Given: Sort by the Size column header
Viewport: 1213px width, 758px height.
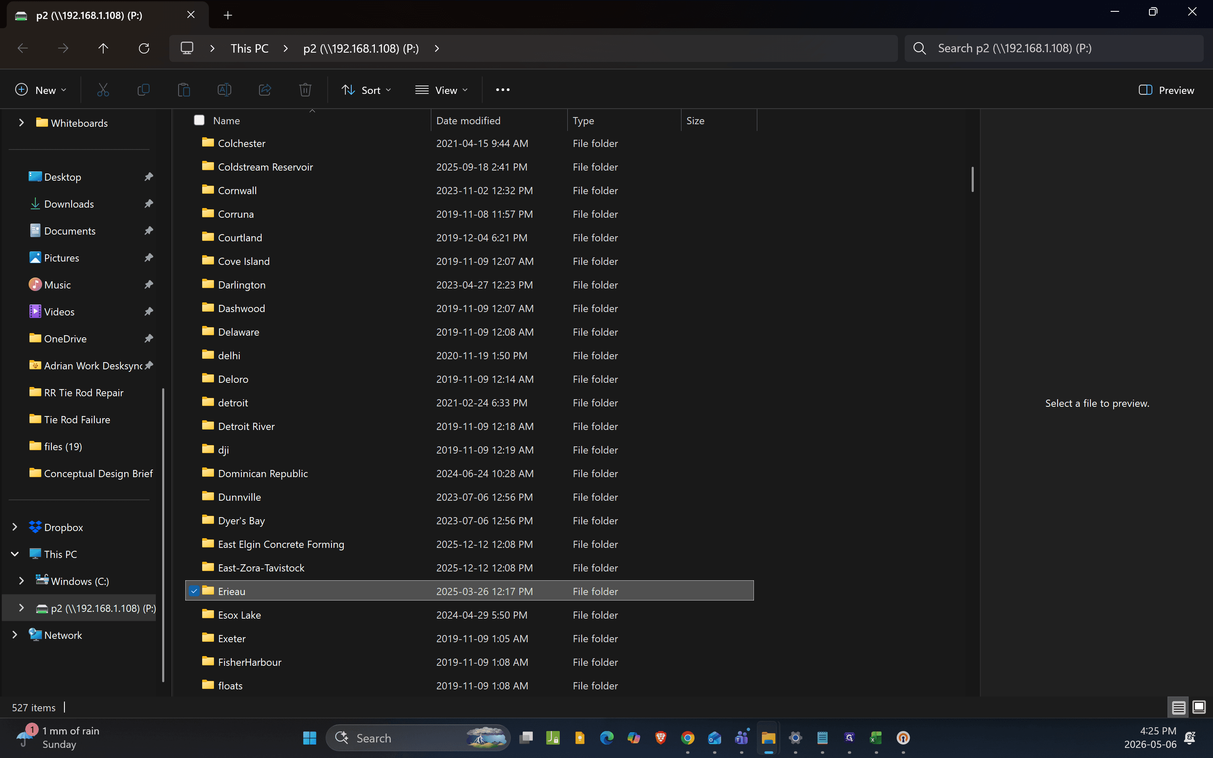Looking at the screenshot, I should coord(719,120).
